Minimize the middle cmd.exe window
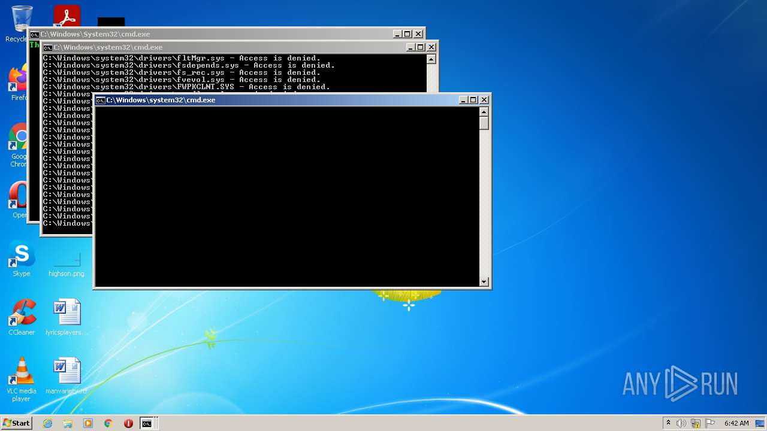 pos(410,47)
